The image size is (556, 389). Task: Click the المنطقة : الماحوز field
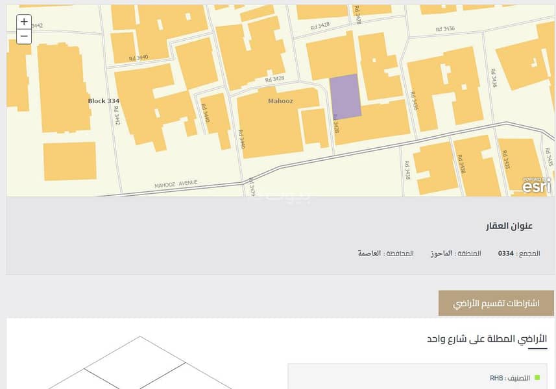[x=456, y=253]
